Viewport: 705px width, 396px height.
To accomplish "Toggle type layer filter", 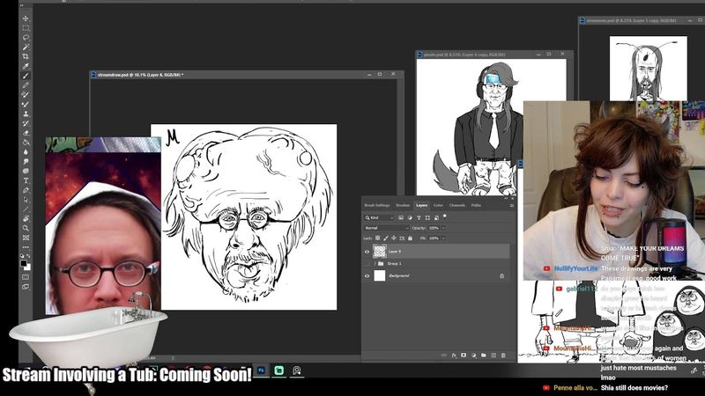I will click(x=419, y=217).
